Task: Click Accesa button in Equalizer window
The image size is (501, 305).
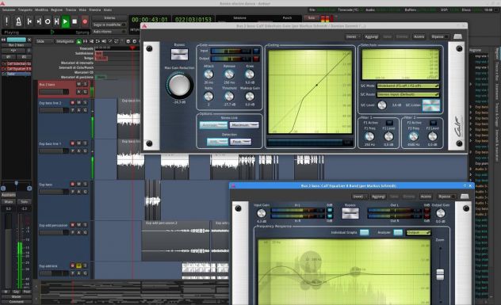Action: 426,196
